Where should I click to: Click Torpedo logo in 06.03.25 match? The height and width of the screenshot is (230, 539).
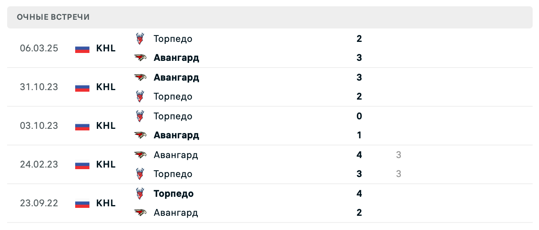(x=140, y=39)
